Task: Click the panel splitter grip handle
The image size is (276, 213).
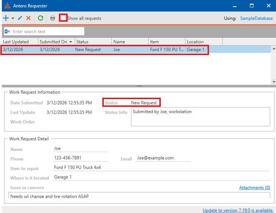Action: pos(139,86)
